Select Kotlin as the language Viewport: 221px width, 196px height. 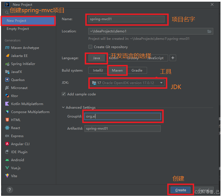click(113, 58)
